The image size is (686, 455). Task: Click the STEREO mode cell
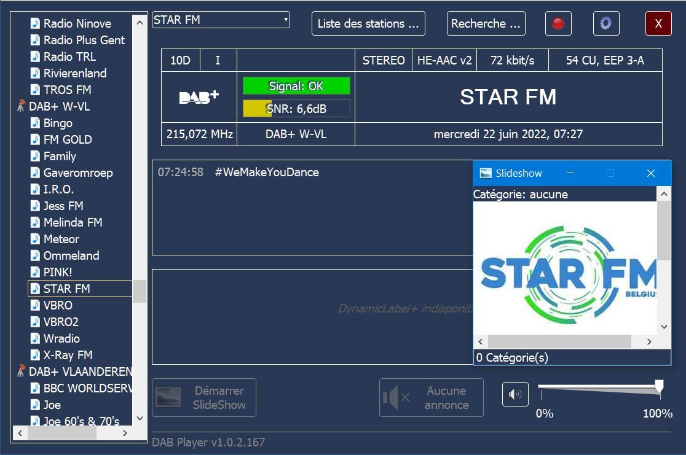click(x=384, y=60)
